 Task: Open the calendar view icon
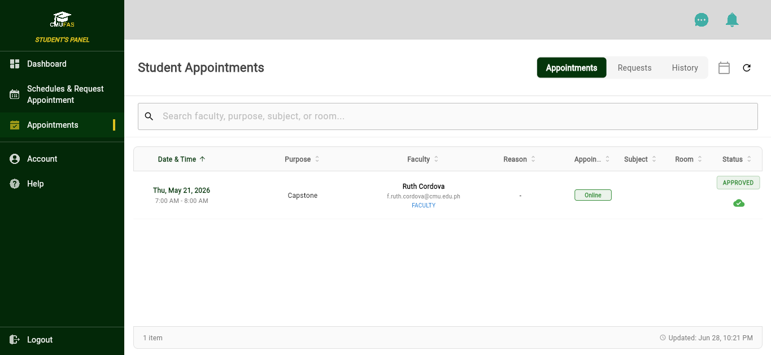(x=724, y=68)
